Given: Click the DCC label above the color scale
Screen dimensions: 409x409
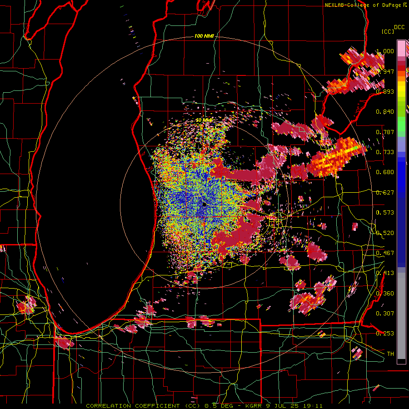Looking at the screenshot, I should point(399,27).
